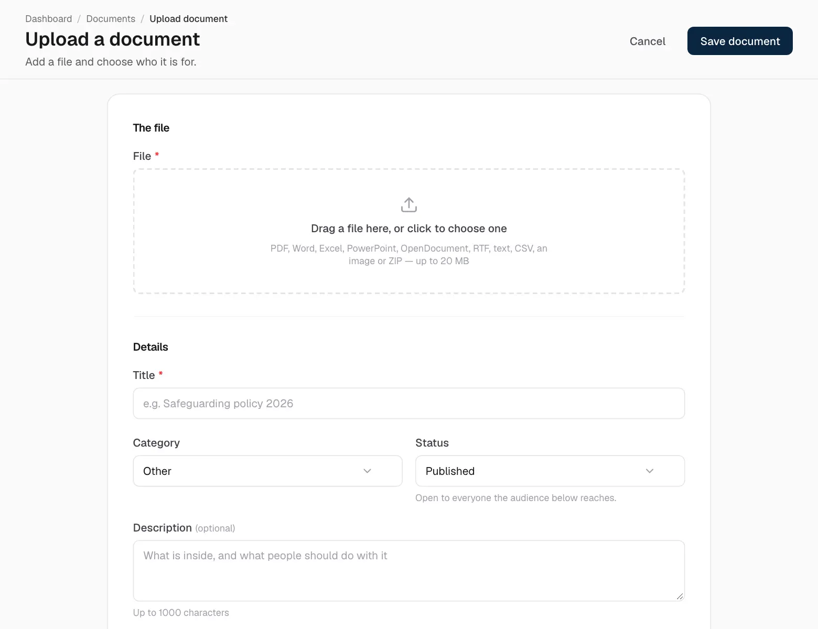The height and width of the screenshot is (629, 818).
Task: Click the upload arrow icon in dropzone
Action: pos(408,205)
